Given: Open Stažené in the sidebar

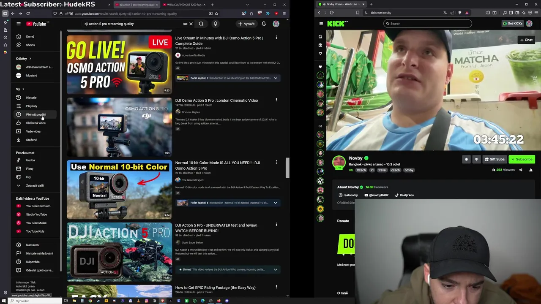Looking at the screenshot, I should point(36,140).
